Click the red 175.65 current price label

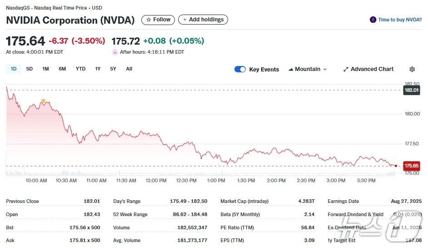click(412, 166)
